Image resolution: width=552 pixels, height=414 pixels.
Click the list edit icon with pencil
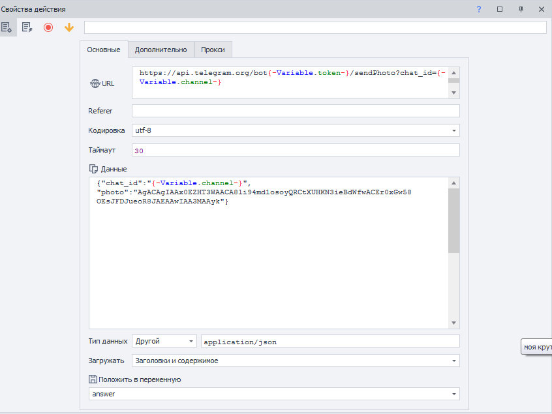pyautogui.click(x=27, y=27)
